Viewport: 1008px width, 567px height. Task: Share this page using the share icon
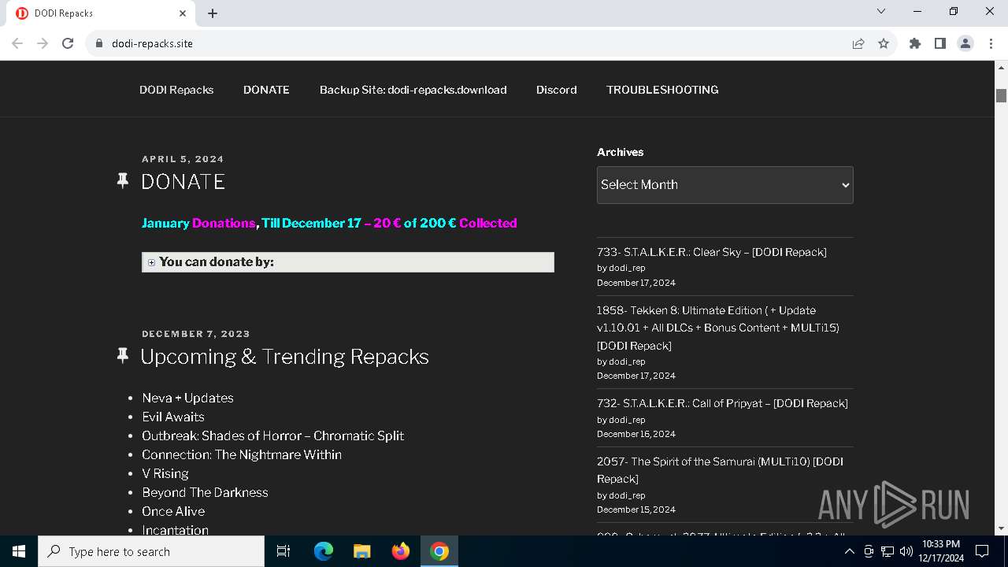pyautogui.click(x=858, y=43)
